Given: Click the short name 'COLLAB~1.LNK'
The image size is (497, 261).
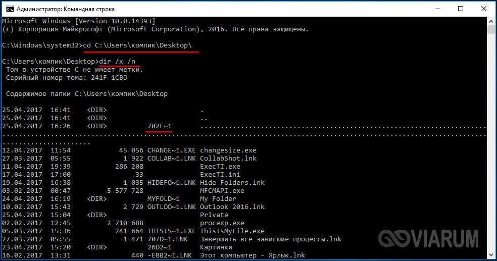Looking at the screenshot, I should pyautogui.click(x=172, y=159).
